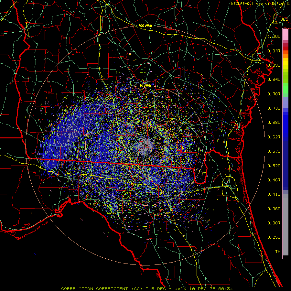This screenshot has height=291, width=291.
Task: Click the 0.947 scale value
Action: click(274, 51)
